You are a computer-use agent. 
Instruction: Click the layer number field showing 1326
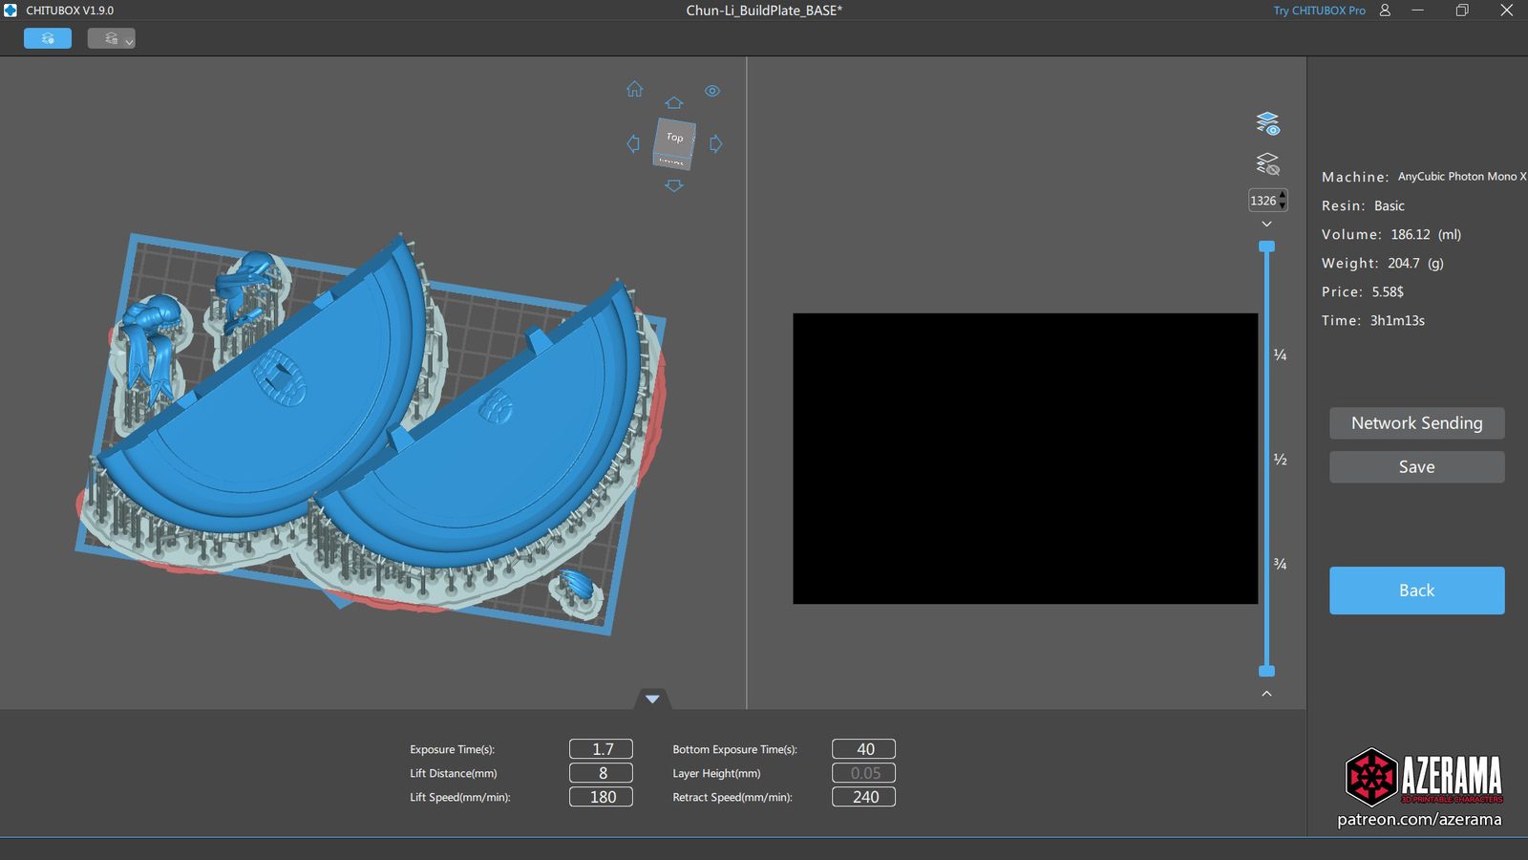[1263, 201]
